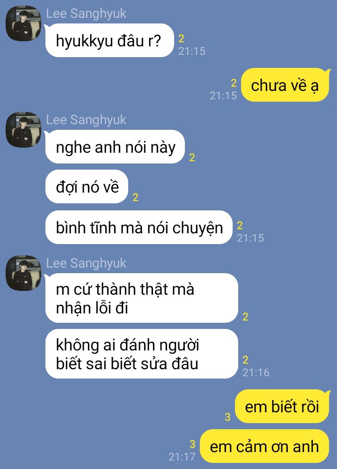Tap the 'đợi nó về' message bubble
The width and height of the screenshot is (337, 469).
tap(87, 186)
